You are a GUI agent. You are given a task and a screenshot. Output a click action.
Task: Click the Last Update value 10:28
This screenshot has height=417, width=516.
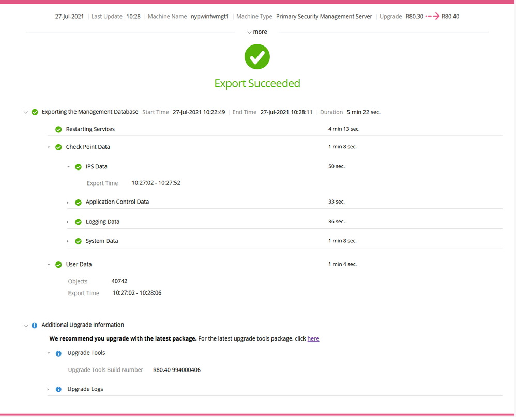coord(133,16)
